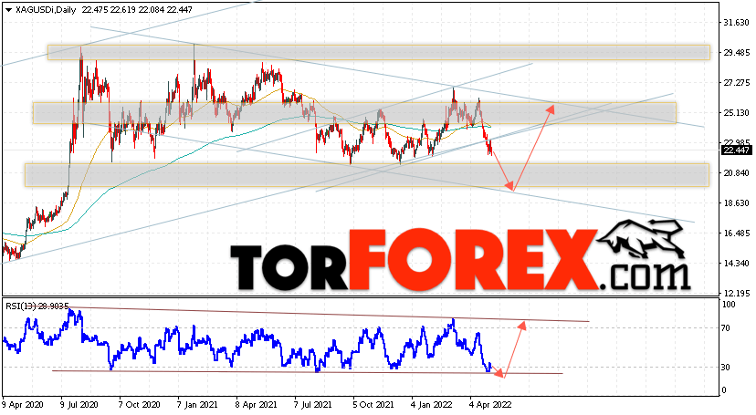Viewport: 756px width, 415px height.
Task: Open the XAGUSDi chart symbol dropdown arrow
Action: coord(8,10)
